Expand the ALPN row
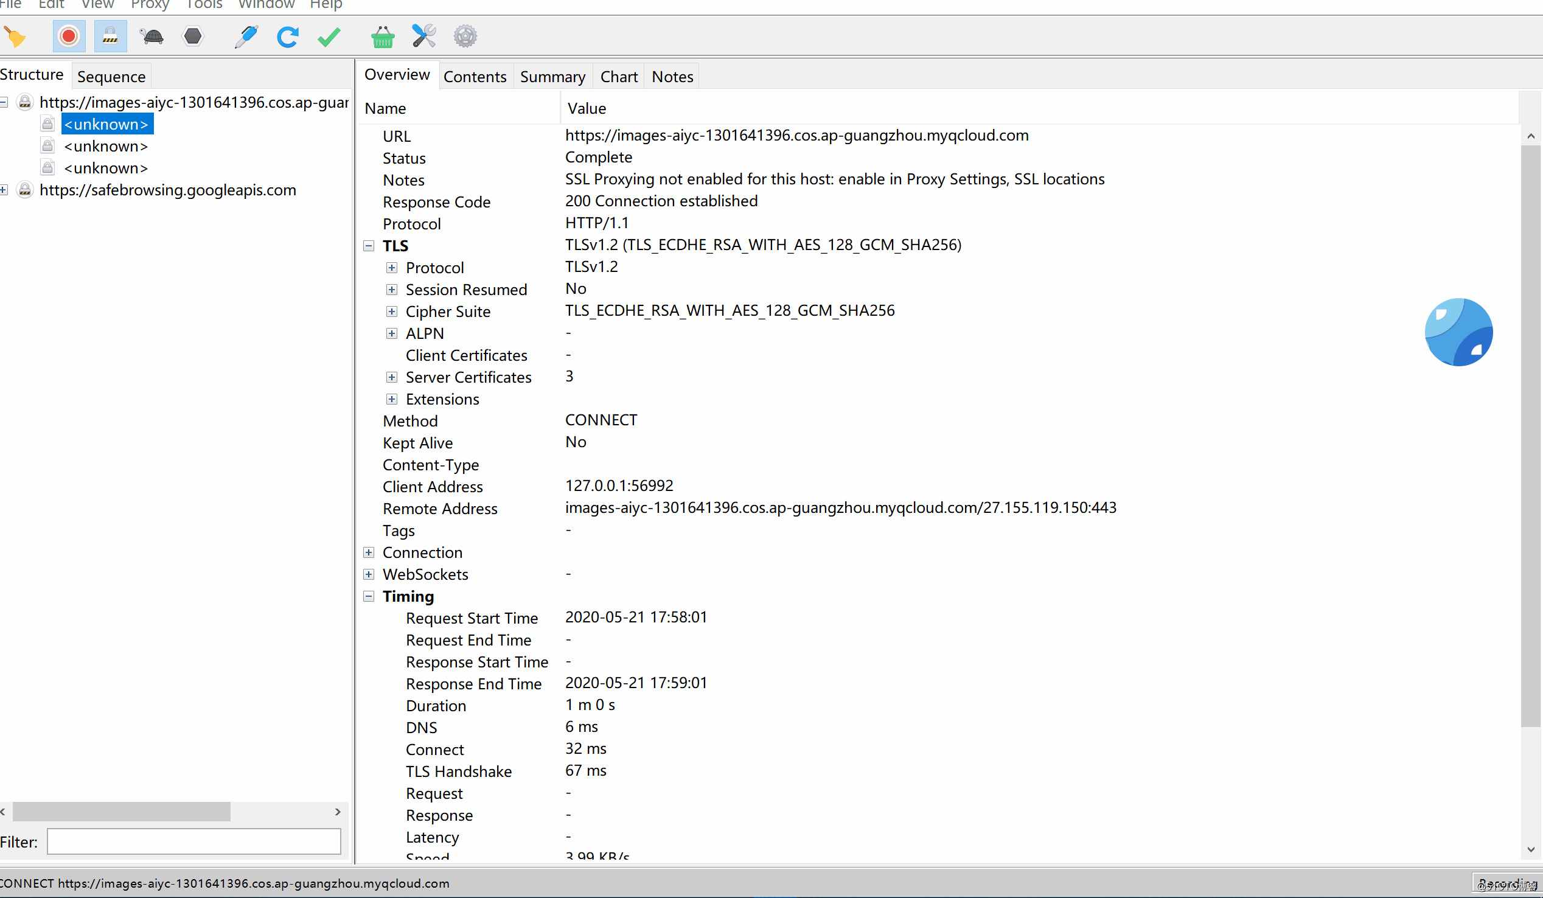 [392, 333]
